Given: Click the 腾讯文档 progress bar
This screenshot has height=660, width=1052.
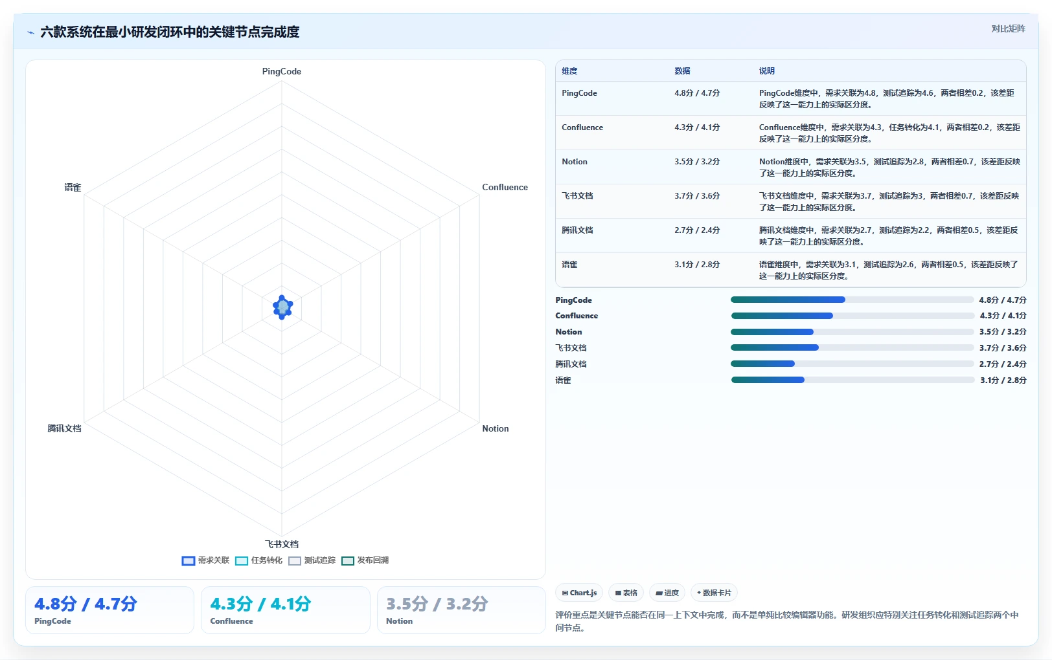Looking at the screenshot, I should 852,364.
